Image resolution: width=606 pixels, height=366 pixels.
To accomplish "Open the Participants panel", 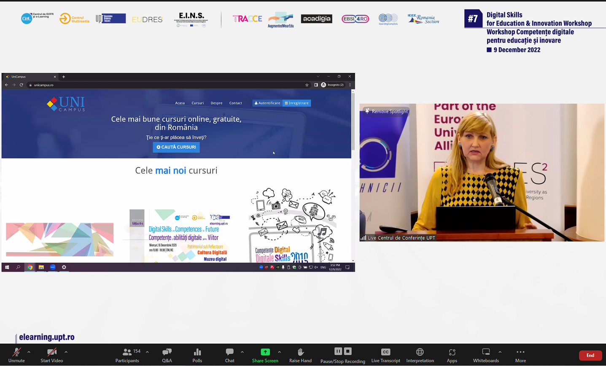I will coord(127,355).
